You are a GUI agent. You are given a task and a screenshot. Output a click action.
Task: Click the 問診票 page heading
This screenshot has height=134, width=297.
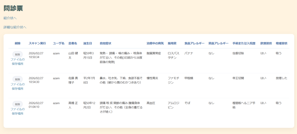[13, 8]
